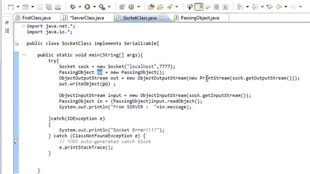310x174 pixels.
Task: Click the Save floppy disk icon
Action: (x=40, y=7)
